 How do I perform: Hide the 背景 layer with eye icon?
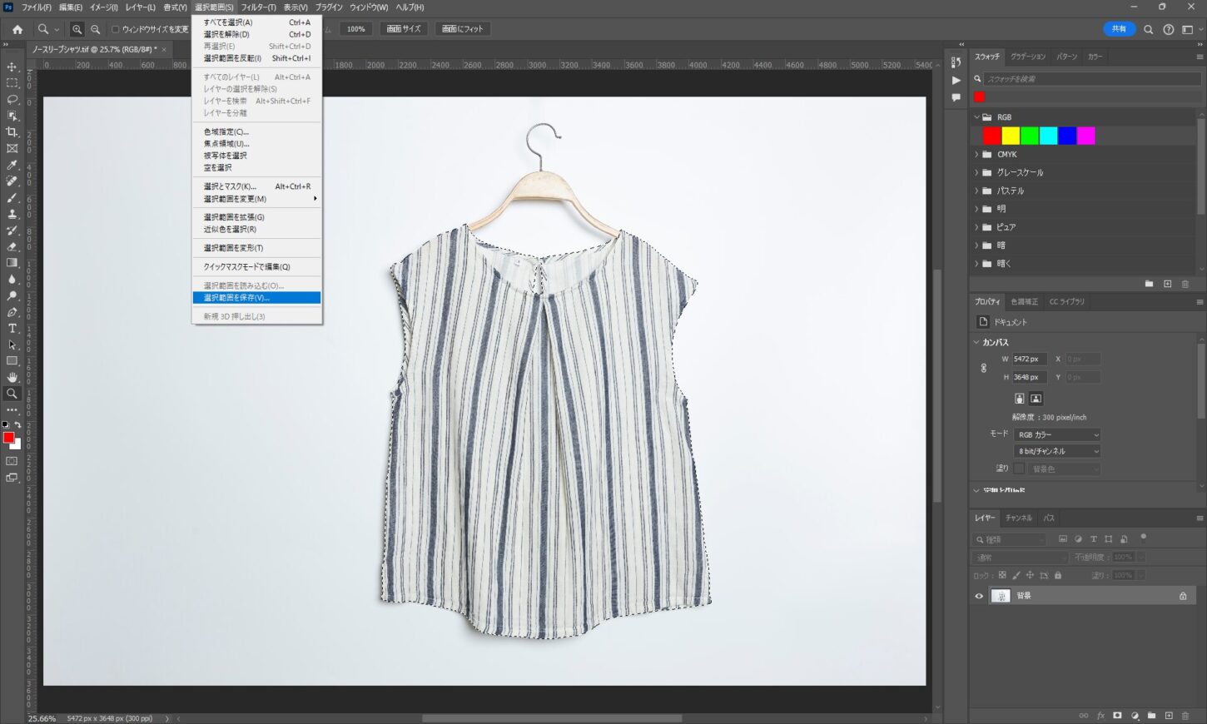click(x=979, y=596)
